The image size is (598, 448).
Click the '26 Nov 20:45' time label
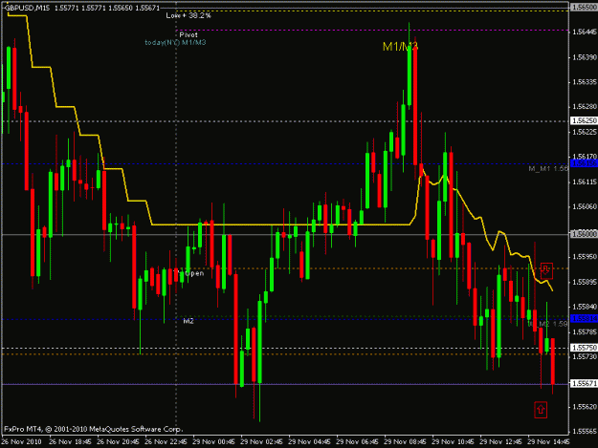pyautogui.click(x=118, y=442)
